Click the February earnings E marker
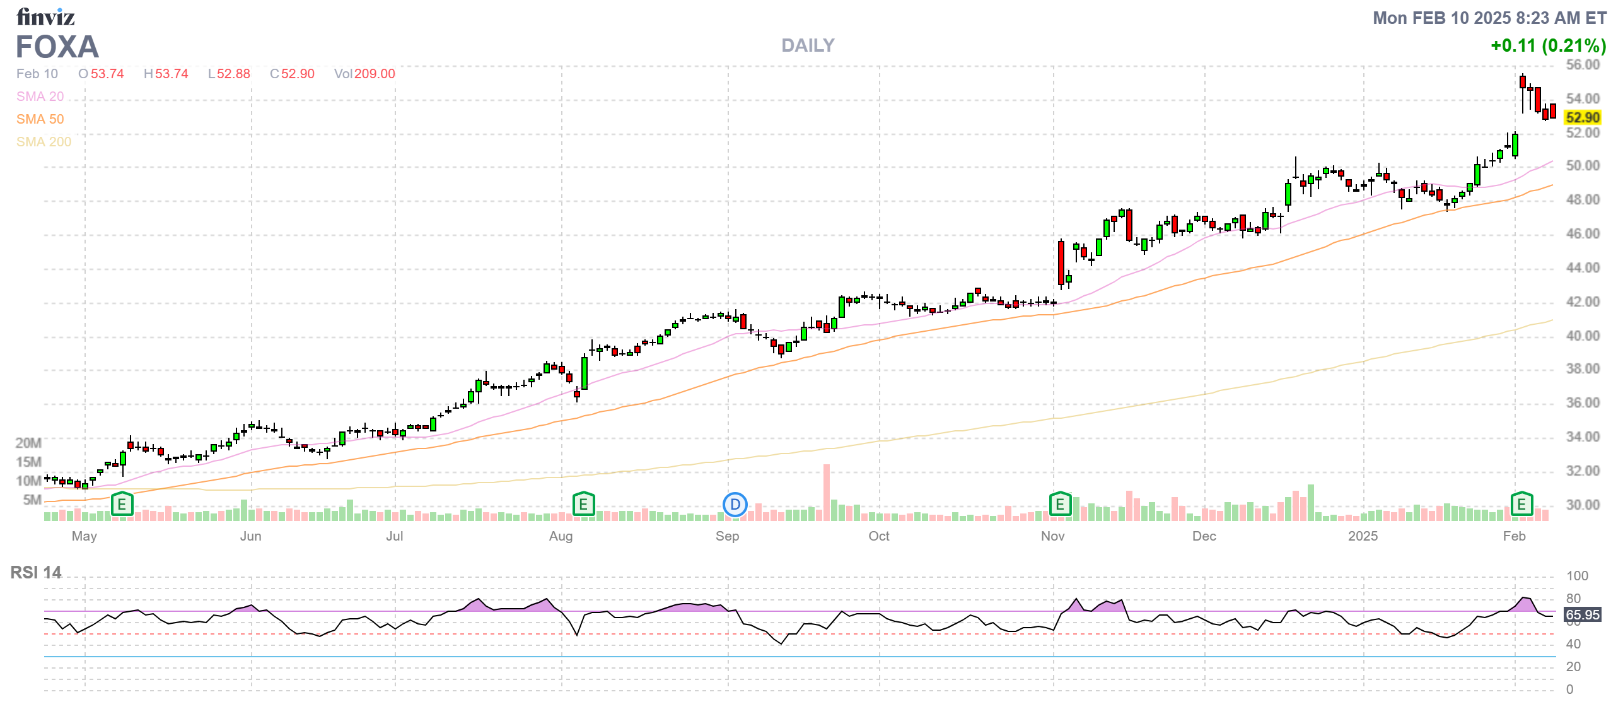The height and width of the screenshot is (709, 1623). [1521, 504]
